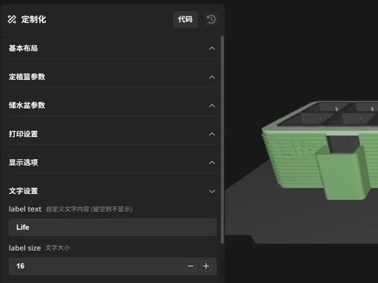Click the 显示选项 section title
Image resolution: width=378 pixels, height=283 pixels.
tap(23, 163)
